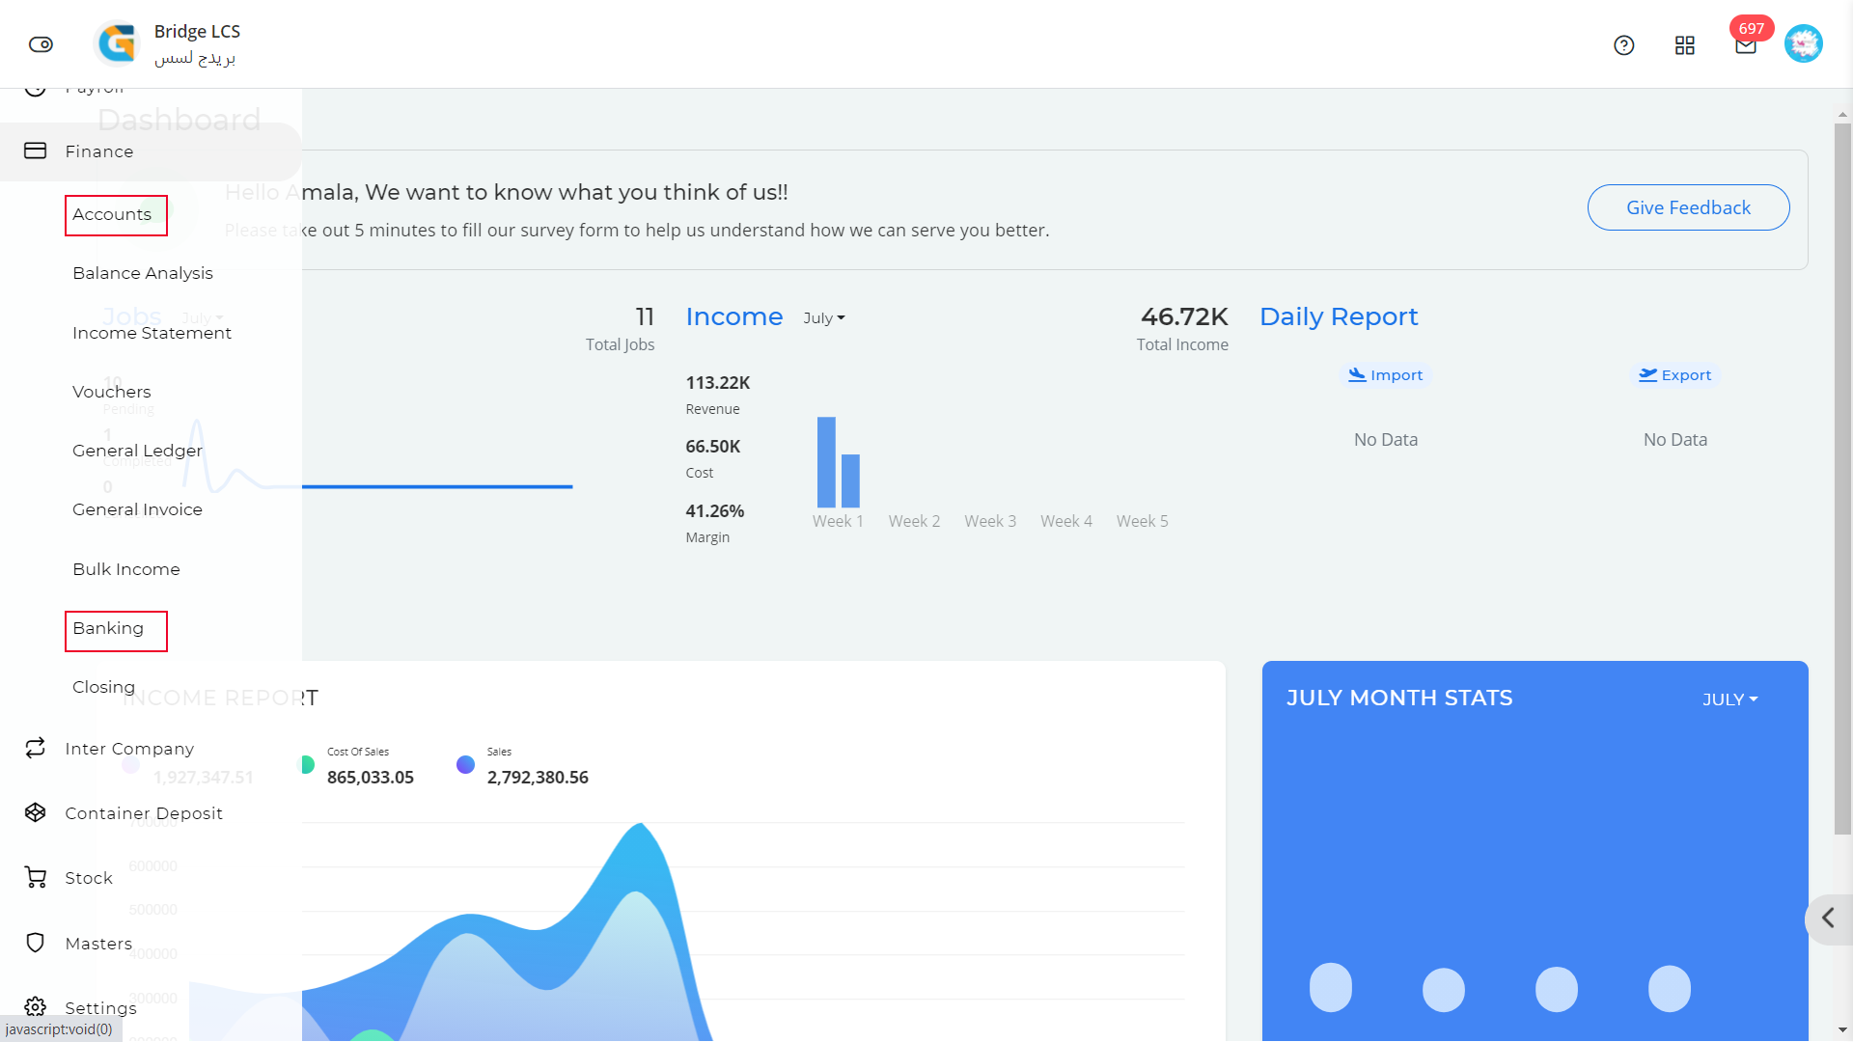This screenshot has height=1042, width=1853.
Task: Toggle the visibility eye icon left
Action: point(41,44)
